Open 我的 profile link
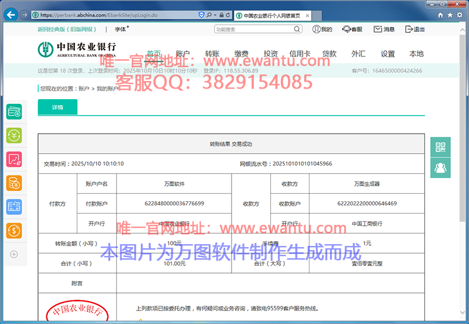The image size is (469, 324). tap(322, 29)
